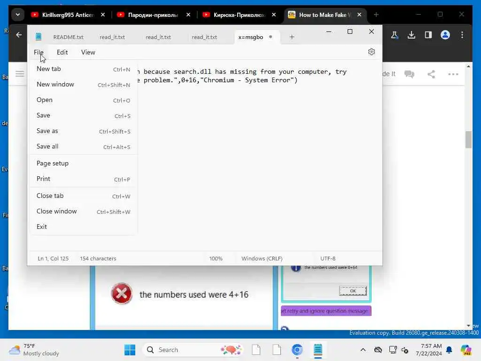
Task: Click the UTF-8 encoding indicator
Action: click(x=327, y=259)
